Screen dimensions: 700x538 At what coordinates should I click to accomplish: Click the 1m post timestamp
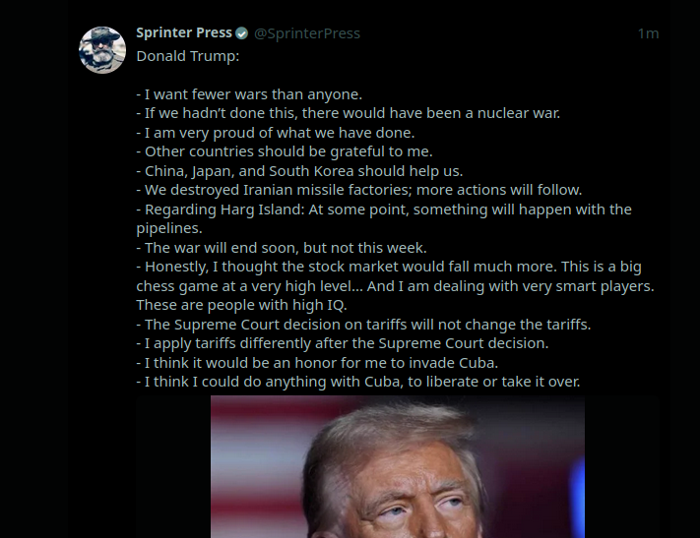(648, 33)
